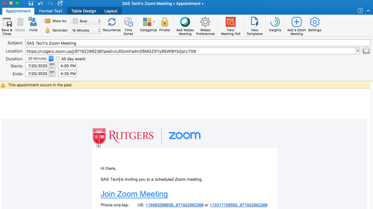This screenshot has width=373, height=209.
Task: Toggle the All day event checkbox
Action: pos(58,58)
